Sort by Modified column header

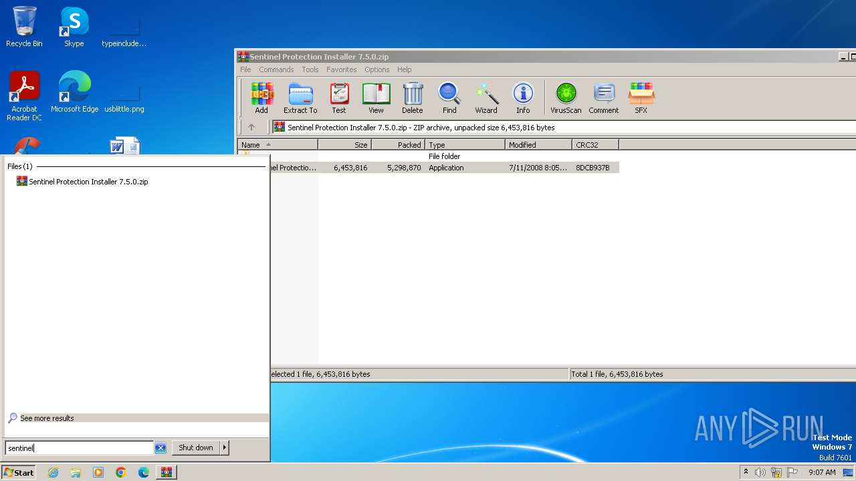(x=538, y=144)
